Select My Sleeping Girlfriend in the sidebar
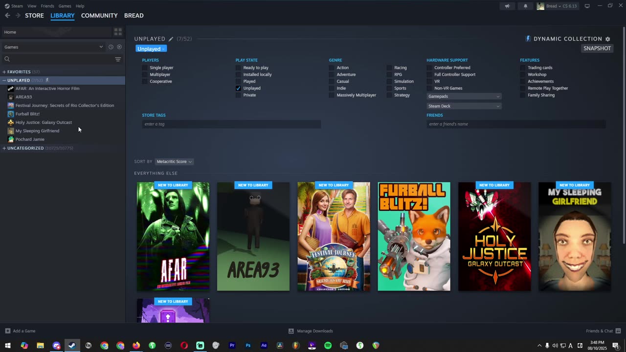Screen dimensions: 626x352 coord(37,131)
